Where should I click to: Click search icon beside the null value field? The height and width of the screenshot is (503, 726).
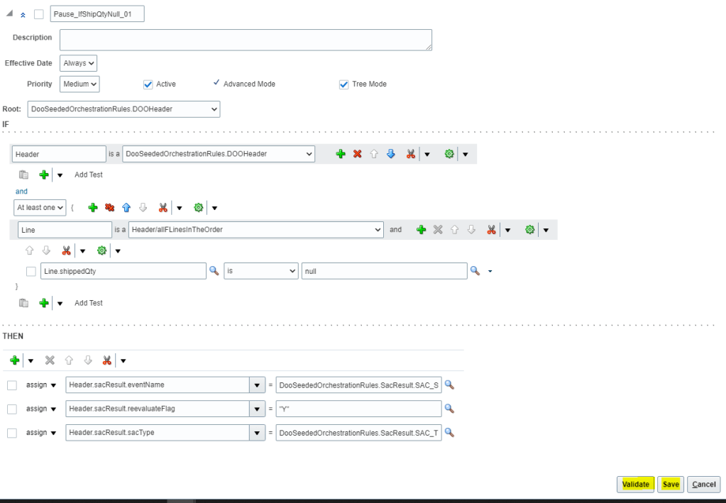tap(475, 270)
